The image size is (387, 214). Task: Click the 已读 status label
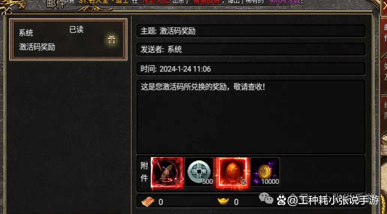[76, 30]
